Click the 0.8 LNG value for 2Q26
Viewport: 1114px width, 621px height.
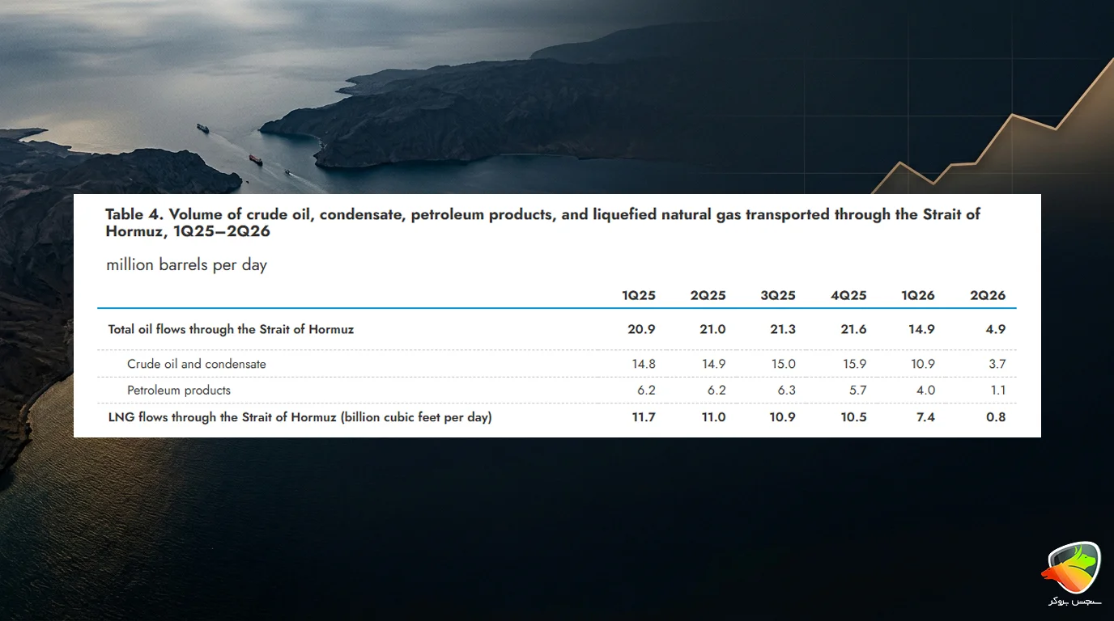pyautogui.click(x=996, y=417)
